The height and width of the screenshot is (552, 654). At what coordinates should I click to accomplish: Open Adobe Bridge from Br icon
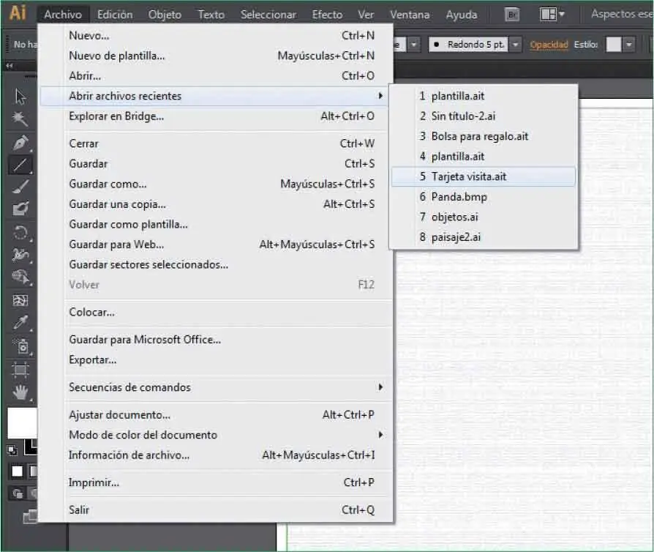pyautogui.click(x=512, y=15)
